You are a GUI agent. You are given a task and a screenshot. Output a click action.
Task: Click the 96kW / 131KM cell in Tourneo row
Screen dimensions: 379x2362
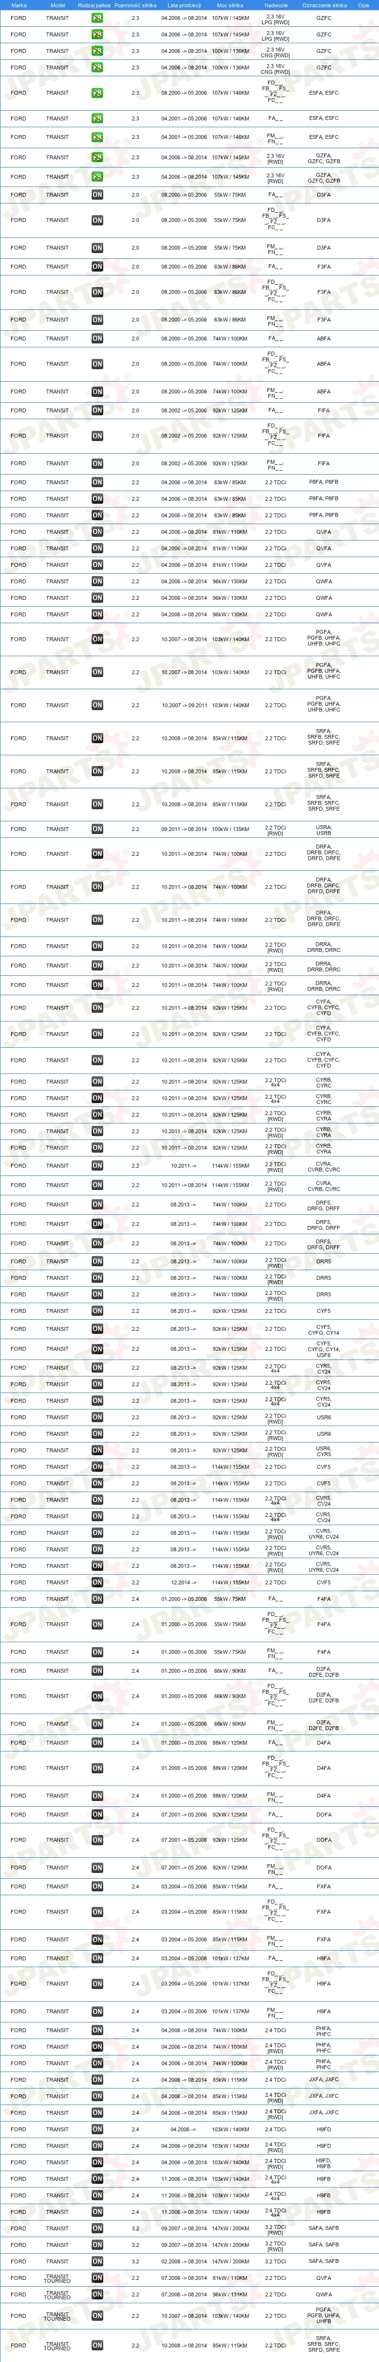(x=230, y=2295)
